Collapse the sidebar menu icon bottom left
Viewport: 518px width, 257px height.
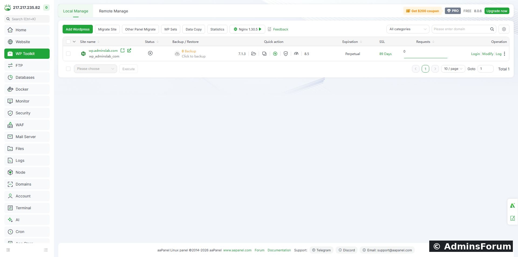tap(8, 250)
